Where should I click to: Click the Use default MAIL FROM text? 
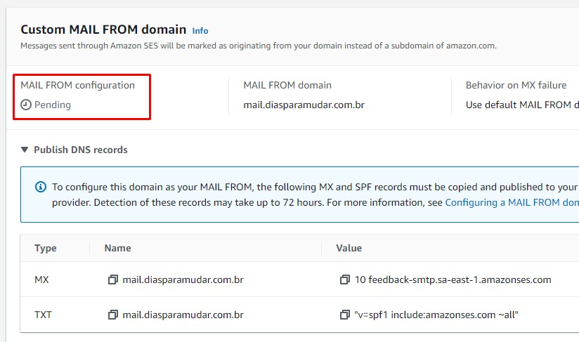pos(522,105)
